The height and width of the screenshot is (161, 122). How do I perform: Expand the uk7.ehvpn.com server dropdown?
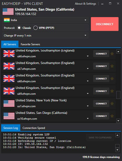tap(88, 68)
